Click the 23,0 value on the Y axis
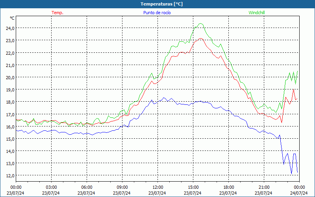 [x=10, y=41]
